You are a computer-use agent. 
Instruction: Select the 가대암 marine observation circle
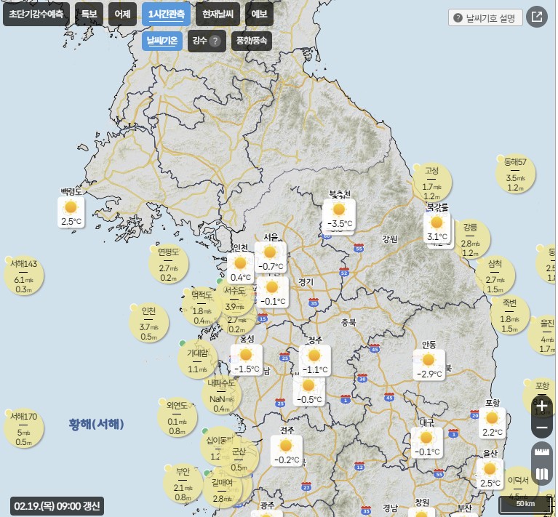point(197,358)
